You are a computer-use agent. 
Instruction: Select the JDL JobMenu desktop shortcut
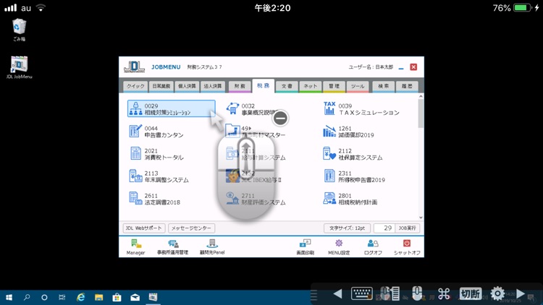coord(19,67)
